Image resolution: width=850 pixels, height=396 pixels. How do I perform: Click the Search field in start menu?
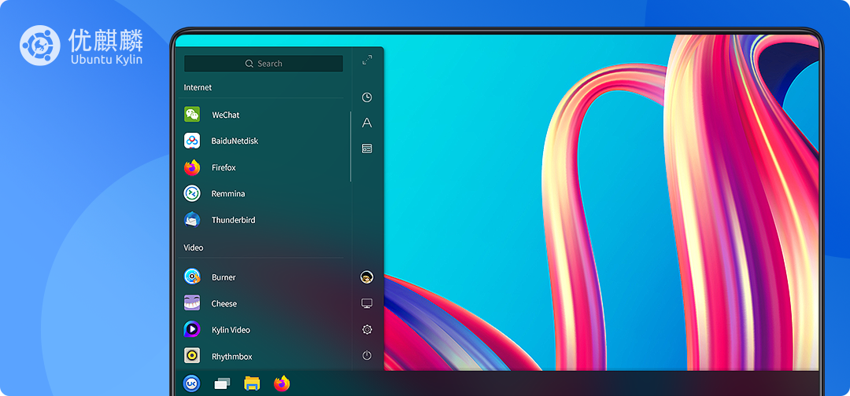pos(264,64)
